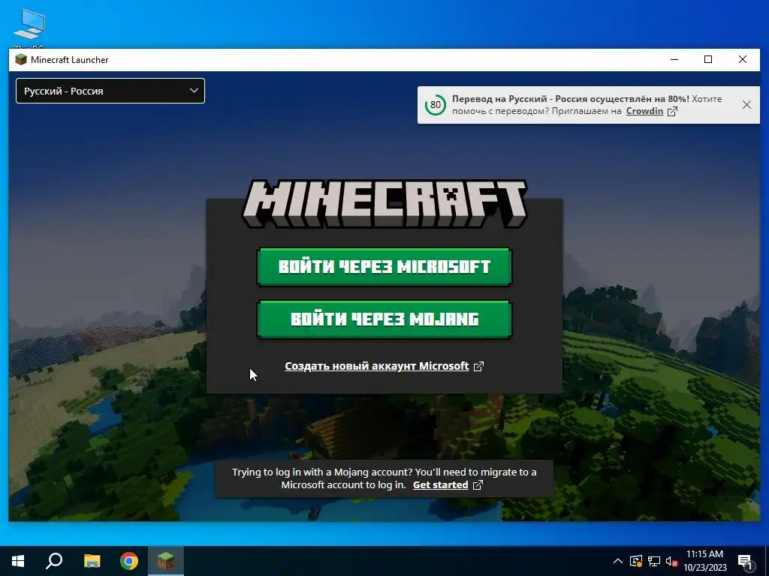The width and height of the screenshot is (769, 576).
Task: Click the external link icon next to Crowdin
Action: [672, 111]
